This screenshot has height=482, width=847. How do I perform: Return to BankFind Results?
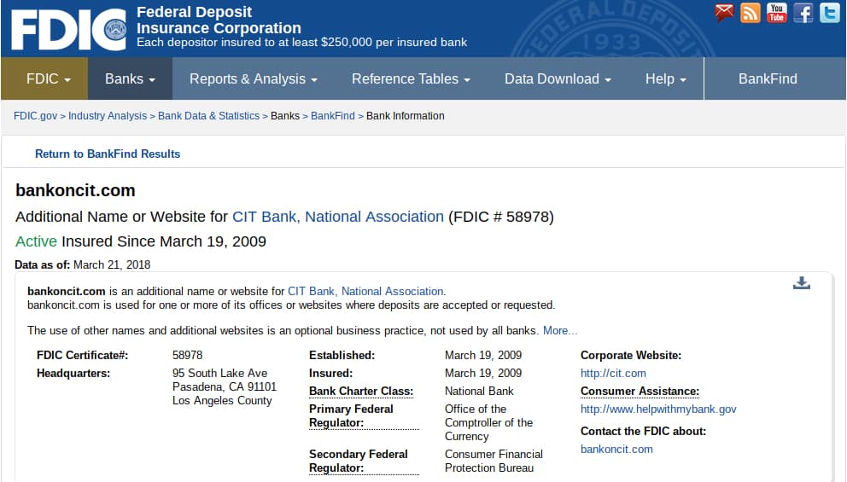click(x=108, y=154)
